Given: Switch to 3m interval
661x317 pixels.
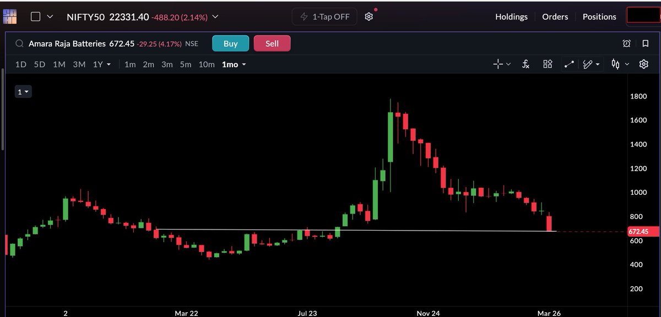Looking at the screenshot, I should 167,64.
